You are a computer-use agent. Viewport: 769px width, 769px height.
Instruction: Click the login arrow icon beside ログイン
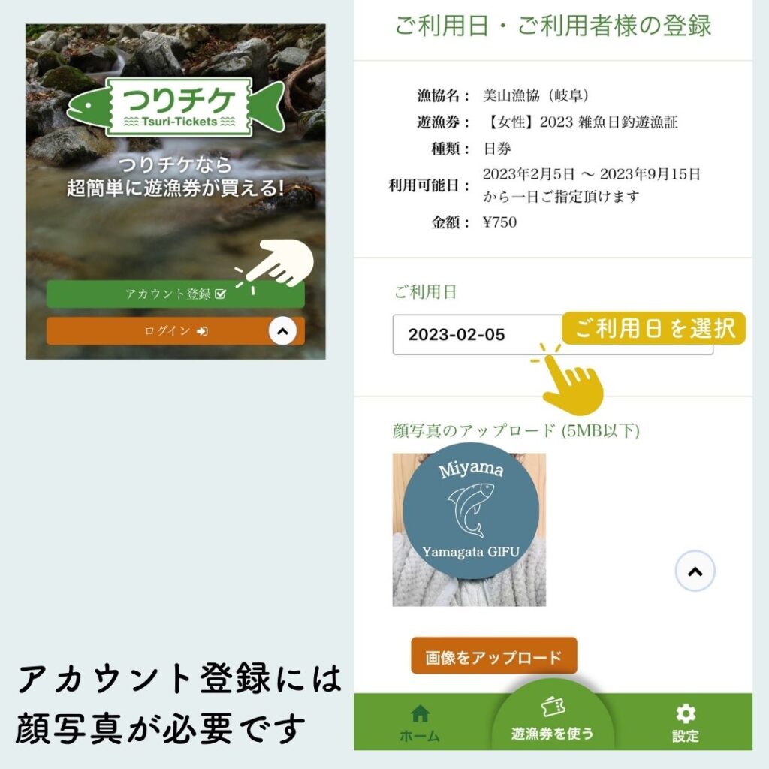point(202,331)
